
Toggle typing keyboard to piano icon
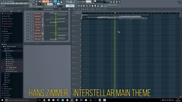coord(55,1)
